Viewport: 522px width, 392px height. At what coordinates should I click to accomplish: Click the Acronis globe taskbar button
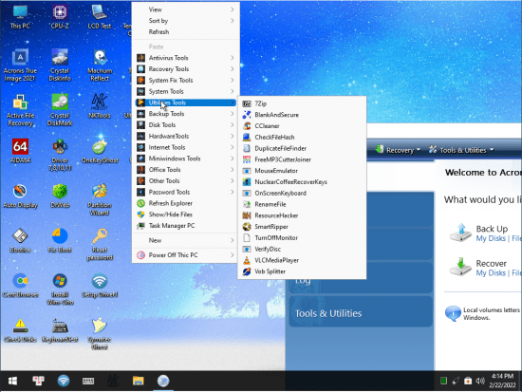pos(163,381)
